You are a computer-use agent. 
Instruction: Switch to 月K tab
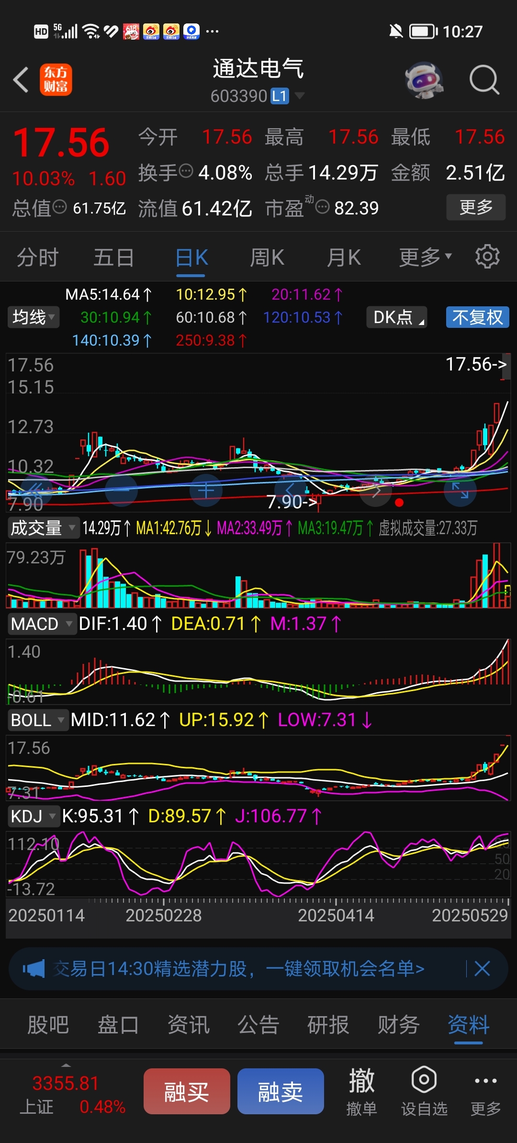(343, 258)
